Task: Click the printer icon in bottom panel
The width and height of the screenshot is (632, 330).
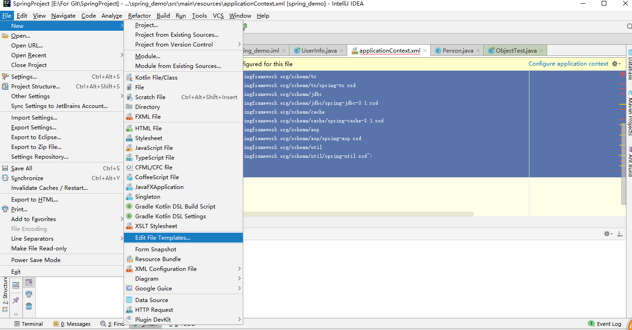Action: click(x=29, y=294)
